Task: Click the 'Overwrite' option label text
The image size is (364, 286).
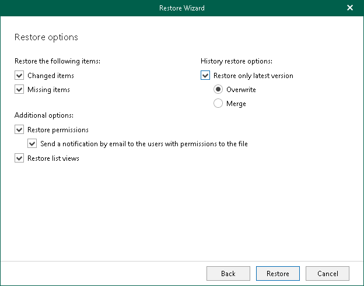Action: tap(241, 90)
